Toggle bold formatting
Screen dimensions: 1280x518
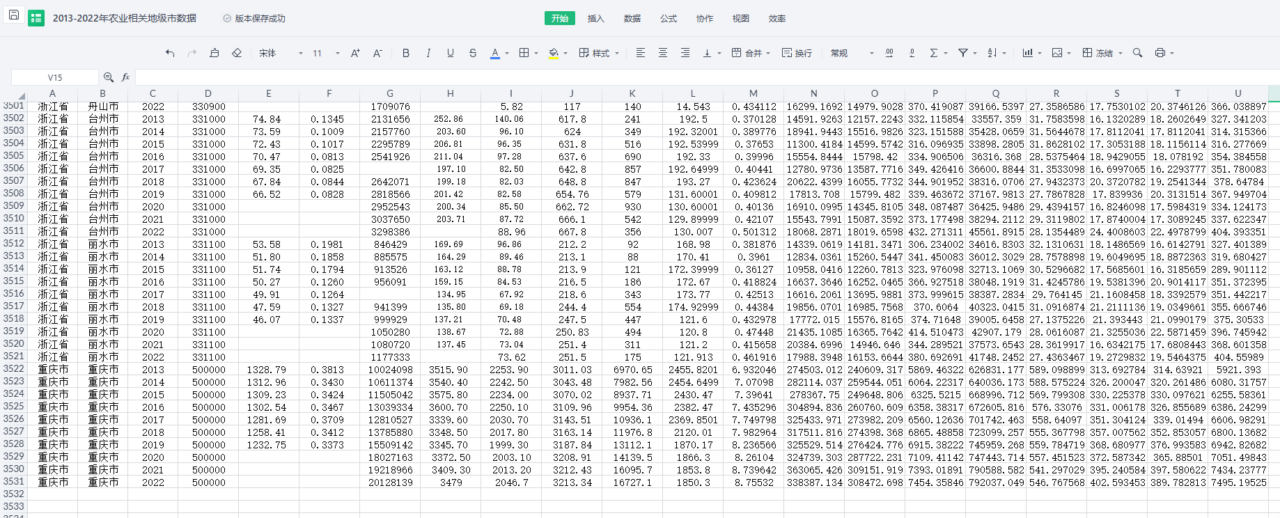(x=406, y=53)
